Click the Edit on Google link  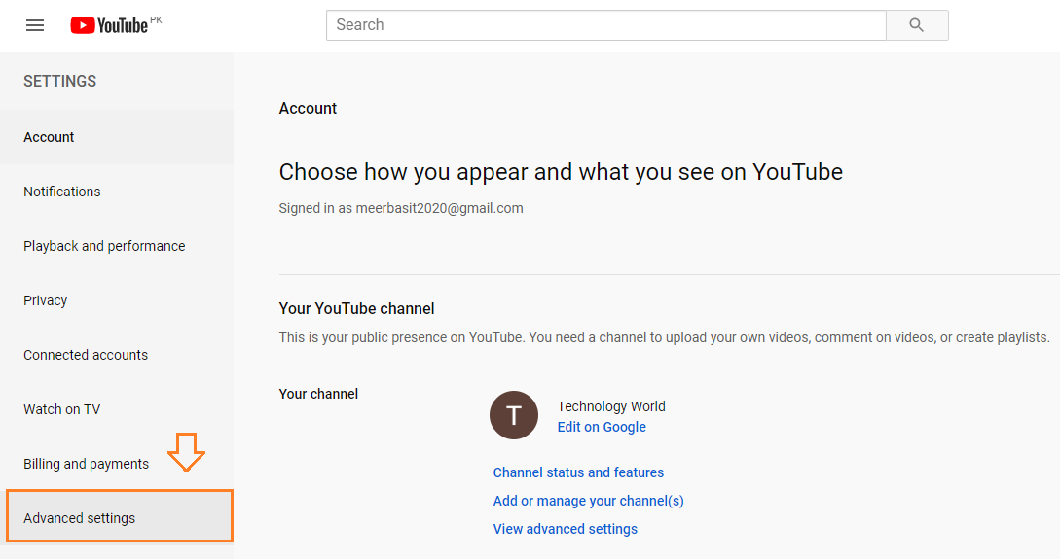(x=602, y=427)
